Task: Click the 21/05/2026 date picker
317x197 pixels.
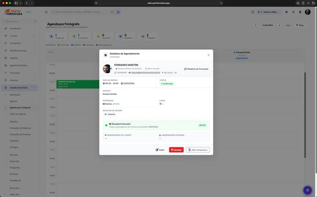Action: point(267,25)
